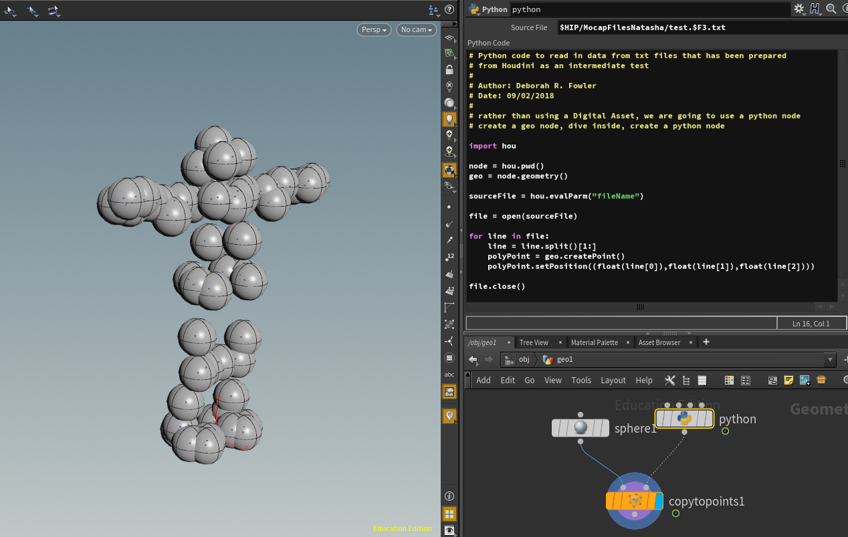Select the sphere1 node in network
Viewport: 848px width, 537px height.
pos(580,428)
